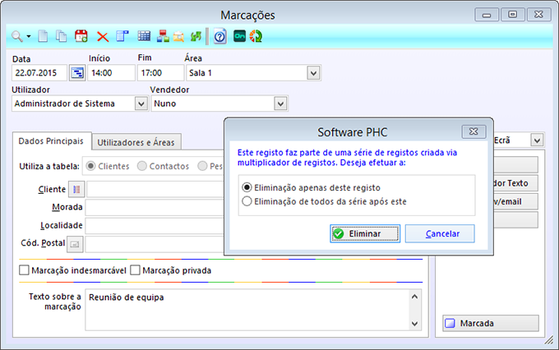Click the lookup icon next to Cliente
This screenshot has width=559, height=350.
[x=76, y=189]
